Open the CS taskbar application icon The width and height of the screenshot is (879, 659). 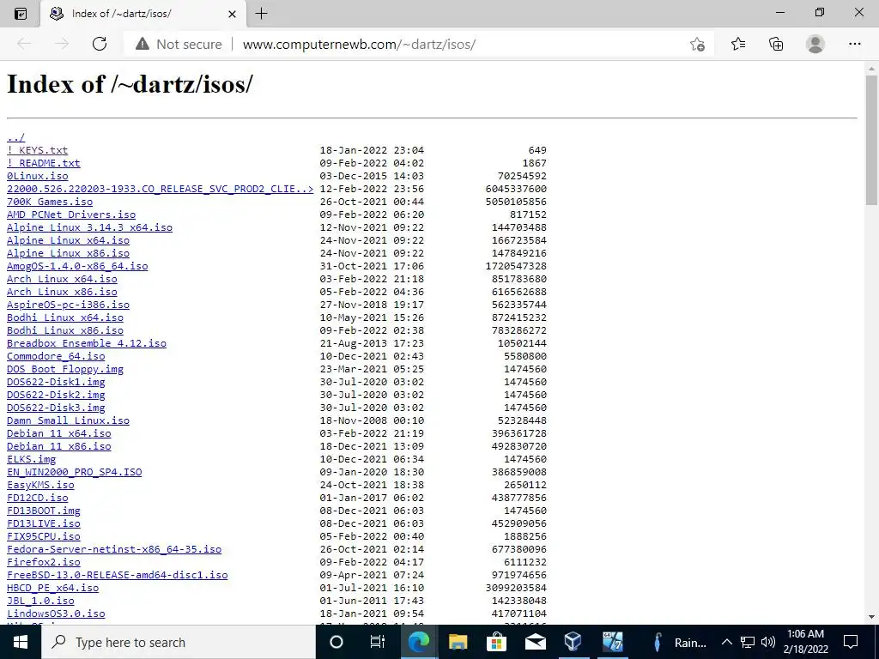[x=612, y=642]
